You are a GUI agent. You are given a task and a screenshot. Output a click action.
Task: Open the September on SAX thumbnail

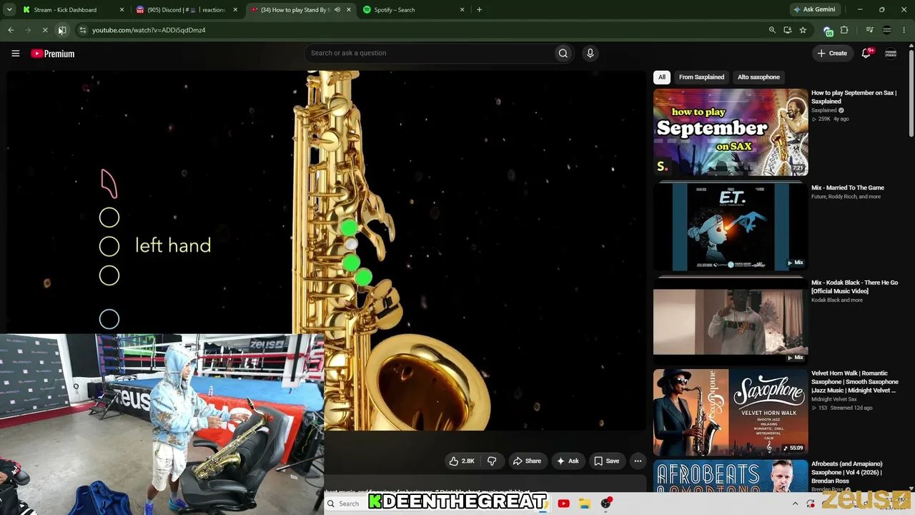[x=731, y=132]
